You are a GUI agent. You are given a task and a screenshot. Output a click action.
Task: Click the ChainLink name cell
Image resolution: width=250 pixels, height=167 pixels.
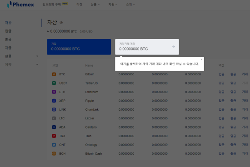click(92, 109)
